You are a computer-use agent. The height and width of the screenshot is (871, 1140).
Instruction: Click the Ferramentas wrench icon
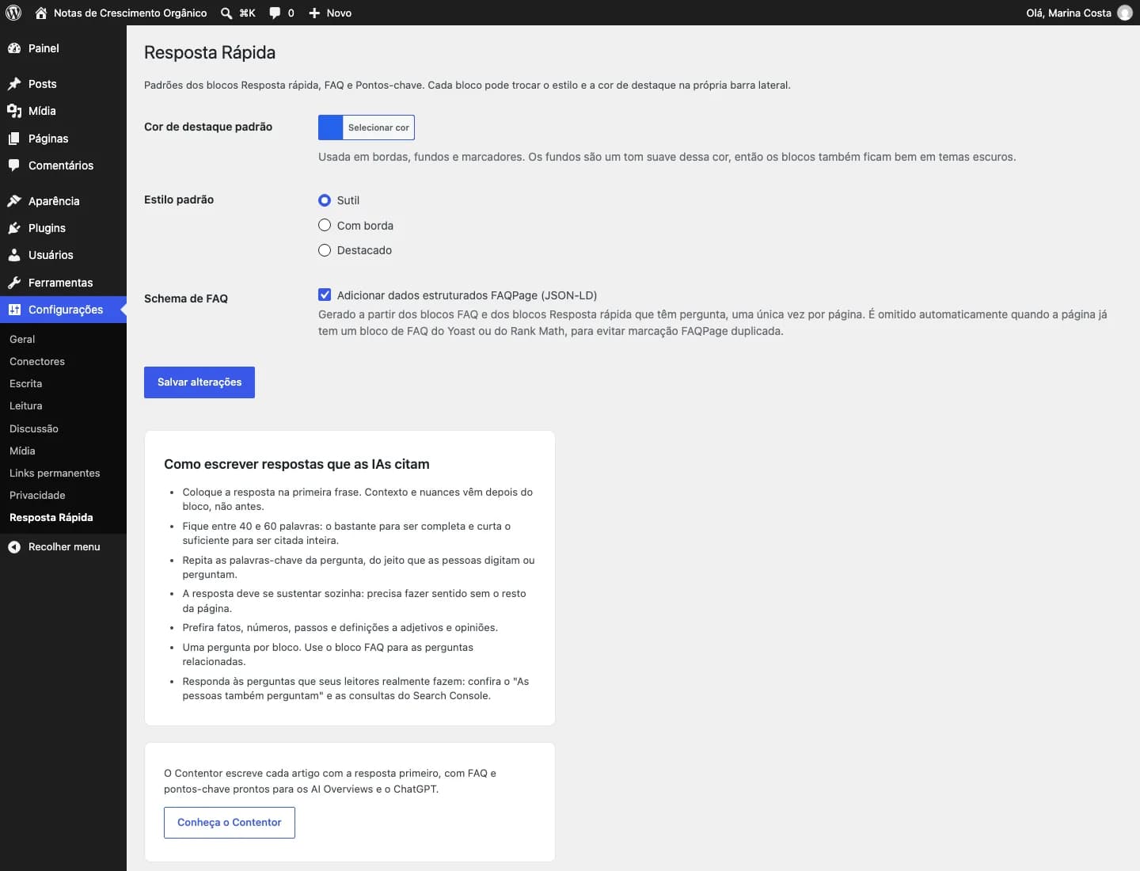coord(14,283)
